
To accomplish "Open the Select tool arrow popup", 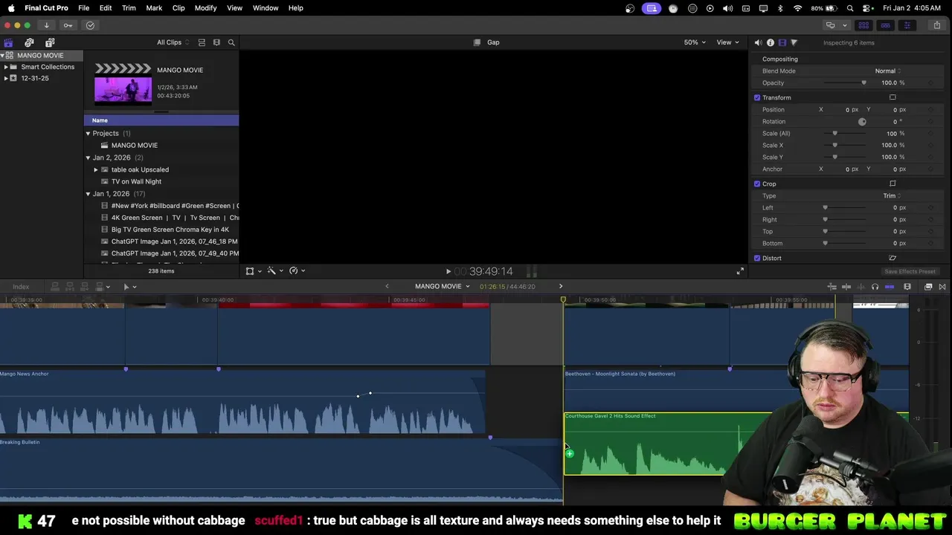I will click(129, 287).
